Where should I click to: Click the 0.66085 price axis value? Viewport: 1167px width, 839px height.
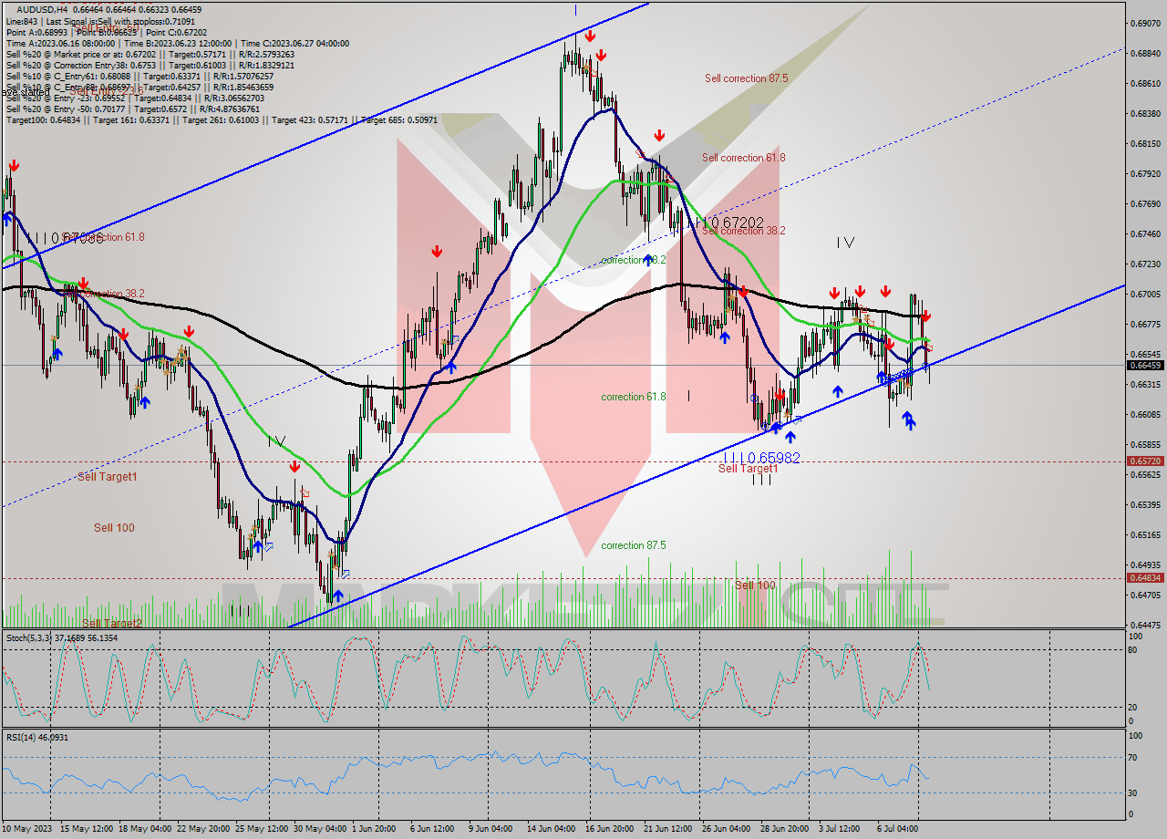pyautogui.click(x=1146, y=414)
